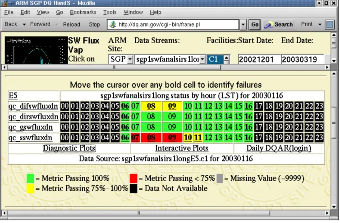Open the Tools menu
This screenshot has width=340, height=223.
tap(110, 12)
